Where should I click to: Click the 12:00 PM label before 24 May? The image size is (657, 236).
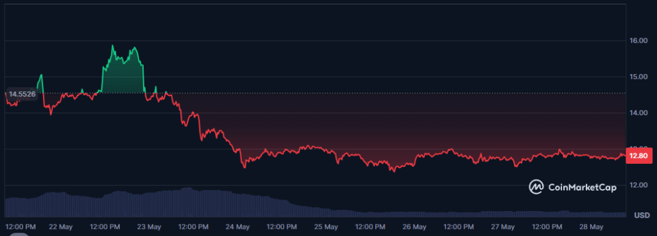tap(194, 227)
